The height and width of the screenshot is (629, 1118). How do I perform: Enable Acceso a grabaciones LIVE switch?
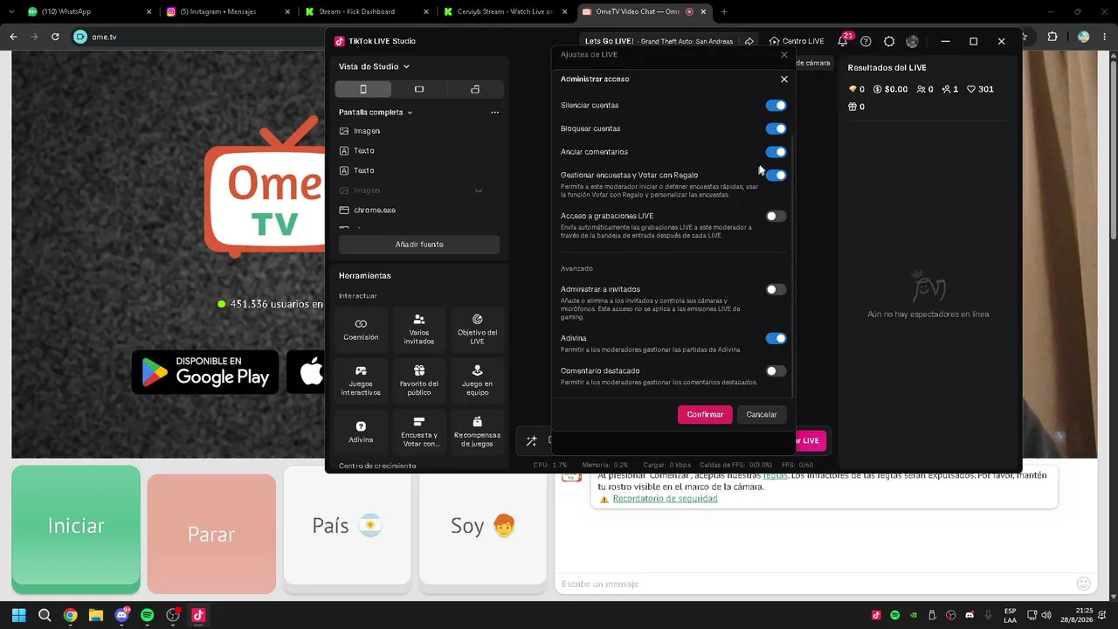(x=776, y=216)
